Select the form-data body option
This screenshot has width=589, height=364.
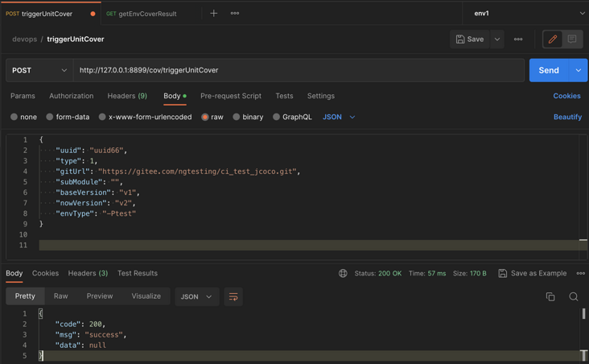point(68,117)
